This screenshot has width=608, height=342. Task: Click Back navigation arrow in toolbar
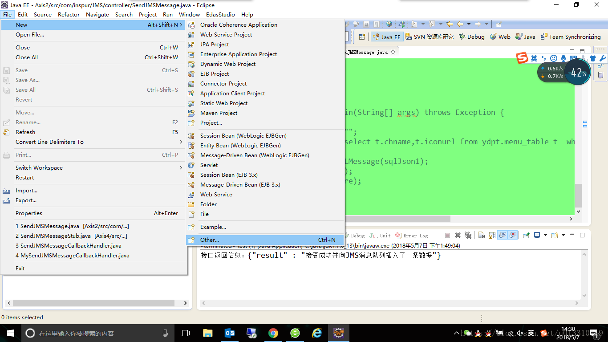coord(460,24)
